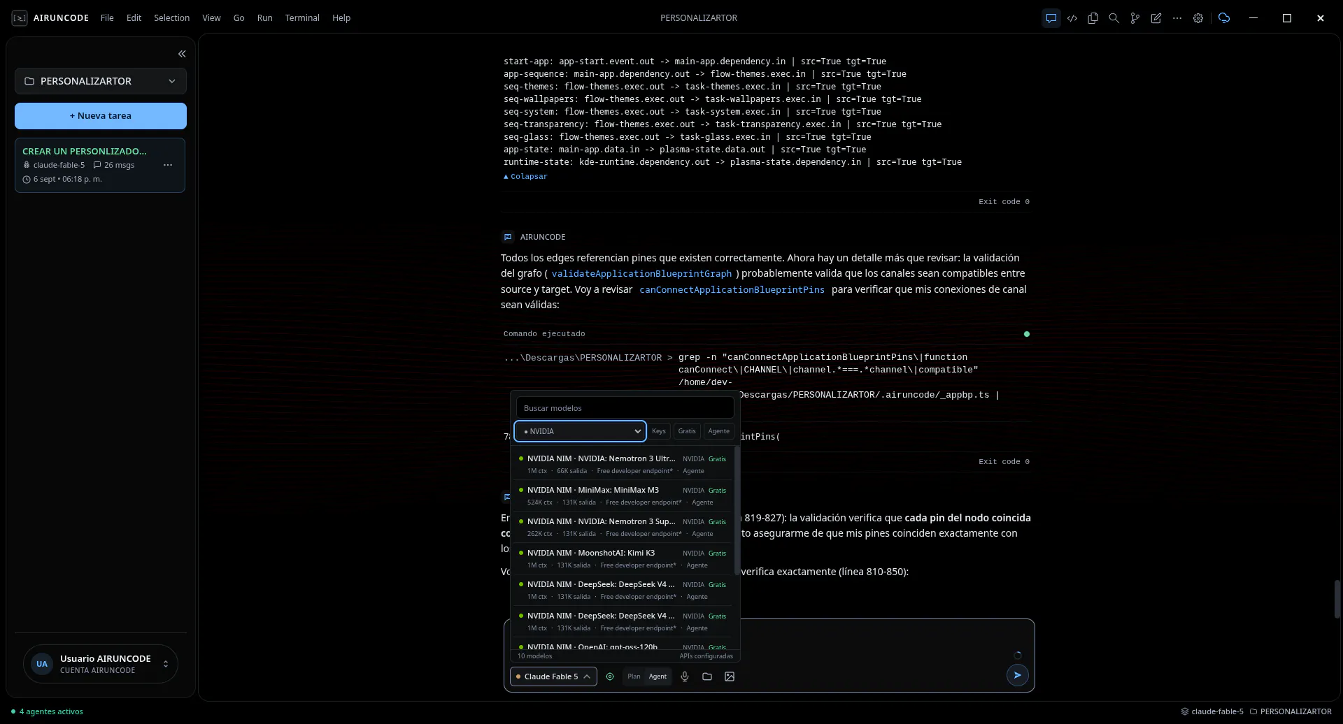Open the code view icon
The image size is (1343, 724).
pos(1072,18)
